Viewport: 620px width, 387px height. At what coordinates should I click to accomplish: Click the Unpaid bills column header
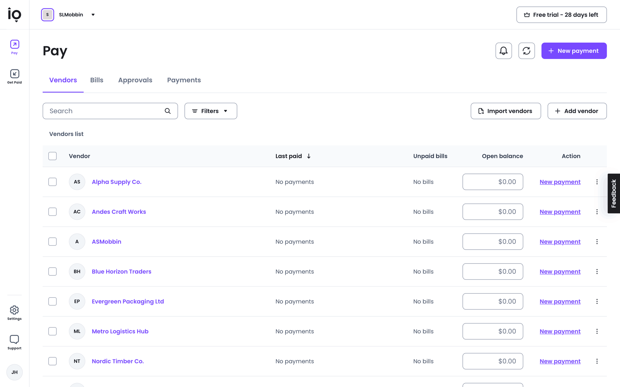coord(430,156)
